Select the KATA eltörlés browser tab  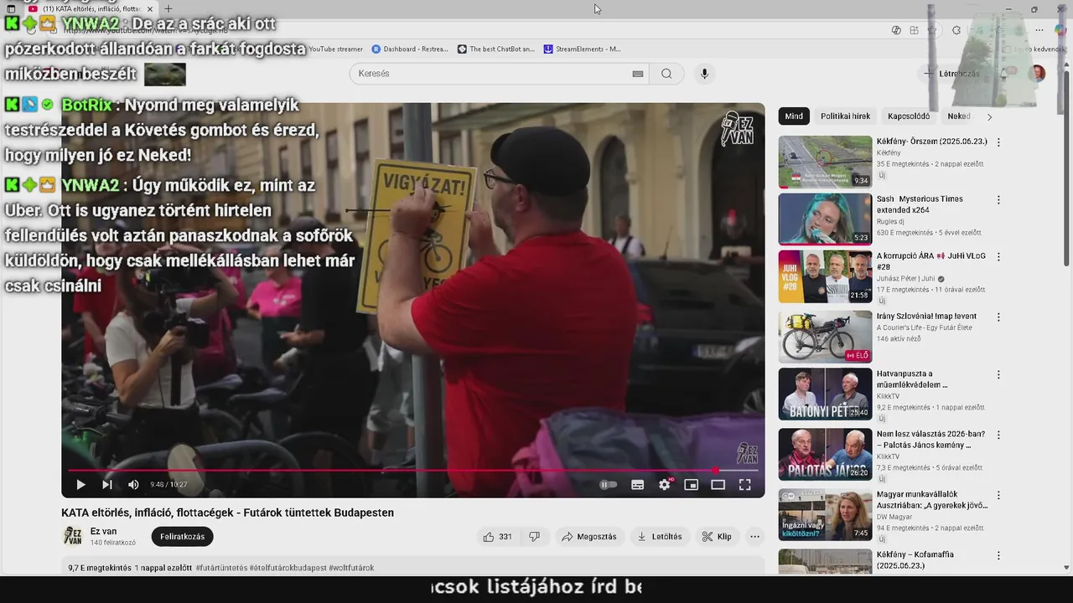(x=90, y=9)
